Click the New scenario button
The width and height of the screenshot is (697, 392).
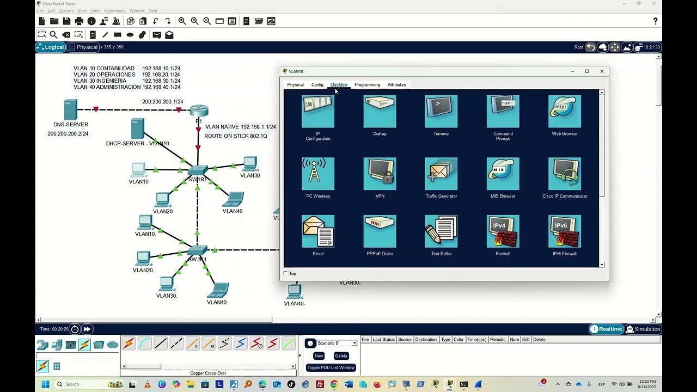(319, 356)
